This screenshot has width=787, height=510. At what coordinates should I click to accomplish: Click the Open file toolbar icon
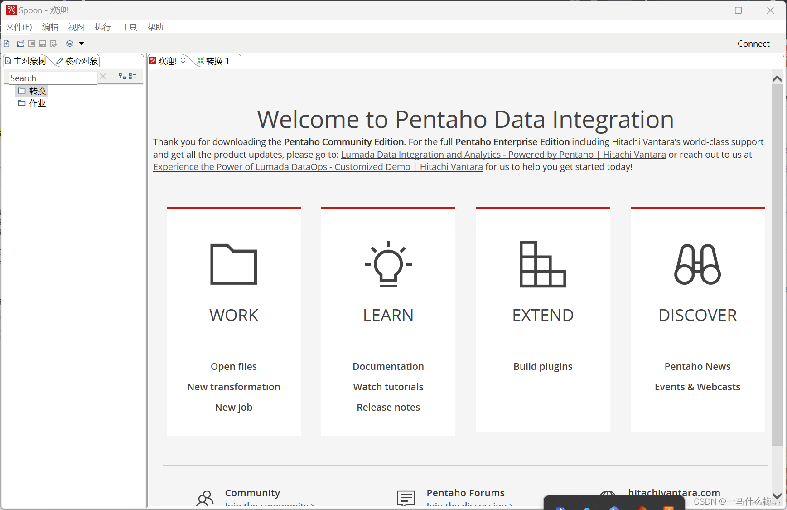coord(20,44)
